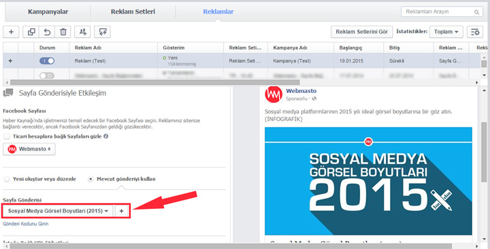This screenshot has width=490, height=249.
Task: Click the Reklam Setlerini Gör button
Action: tap(361, 32)
